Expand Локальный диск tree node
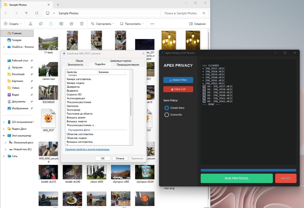This screenshot has height=208, width=304. pyautogui.click(x=5, y=142)
